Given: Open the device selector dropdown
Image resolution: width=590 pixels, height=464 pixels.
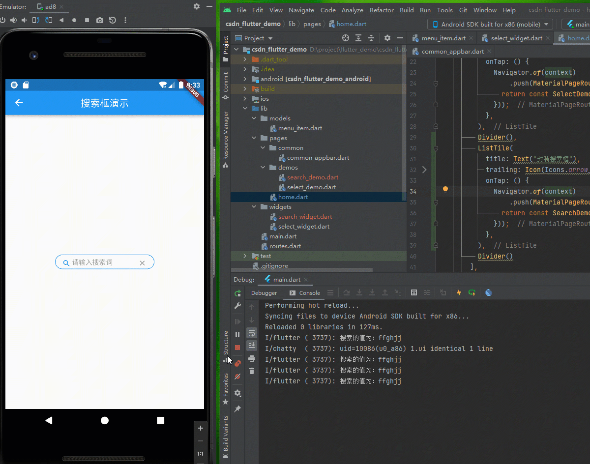Looking at the screenshot, I should pyautogui.click(x=490, y=24).
